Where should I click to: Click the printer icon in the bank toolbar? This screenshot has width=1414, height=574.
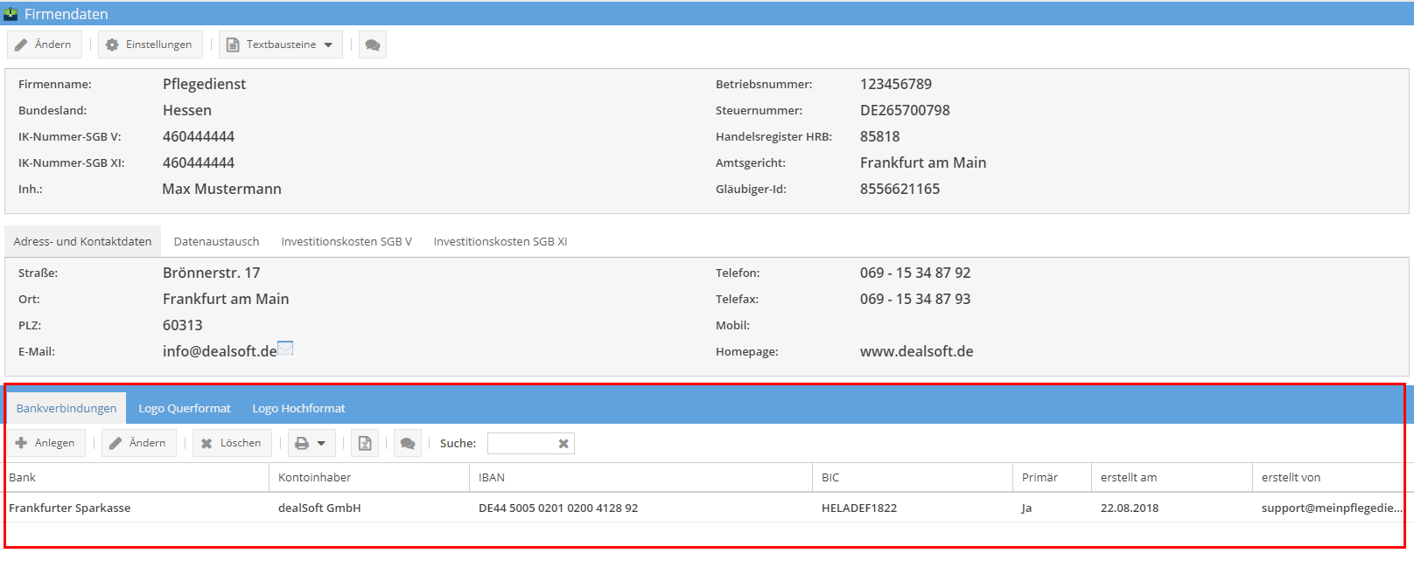click(302, 444)
